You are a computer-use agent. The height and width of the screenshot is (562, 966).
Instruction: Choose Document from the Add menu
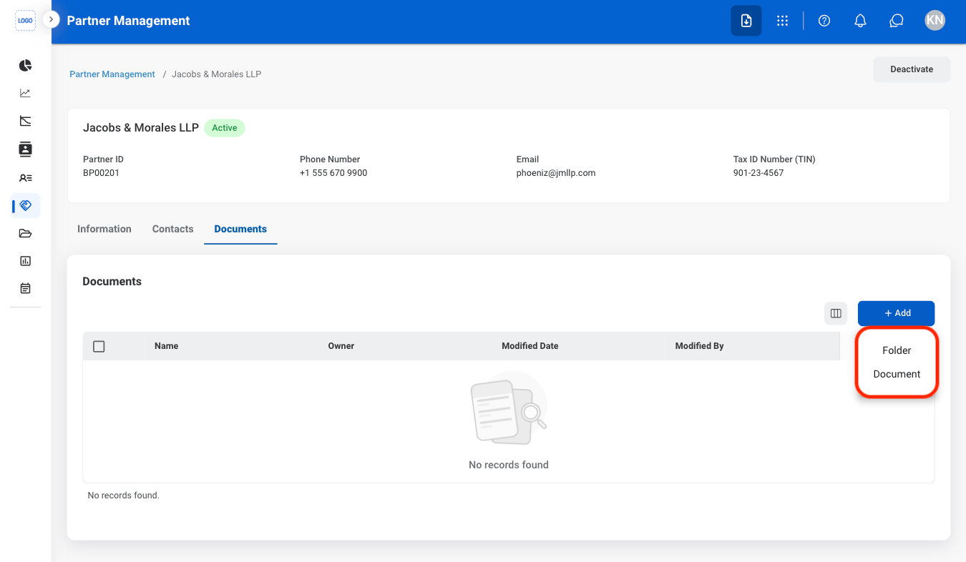897,374
